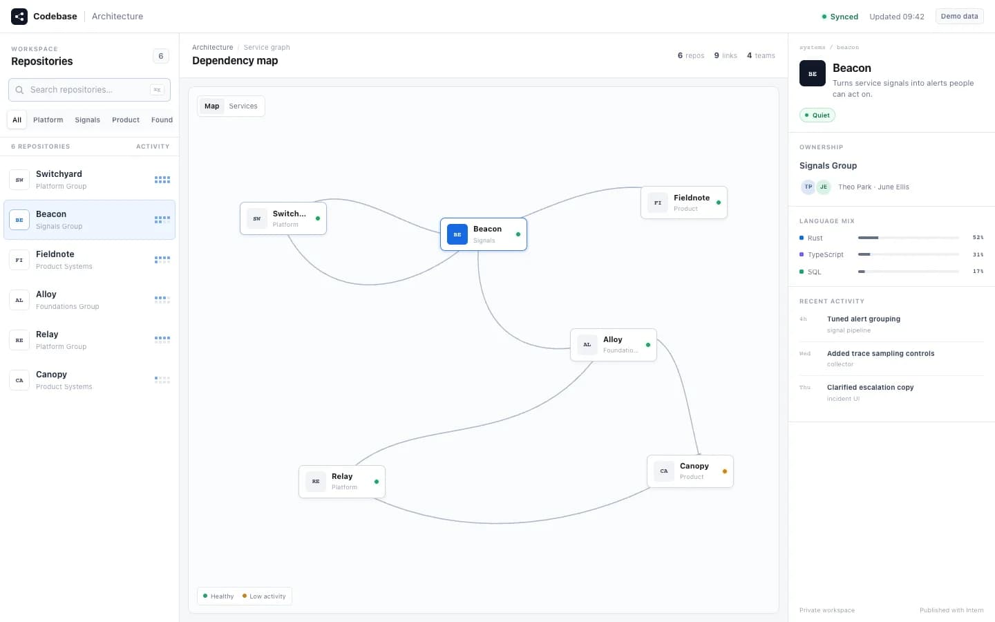Click the green Synced status dot
This screenshot has width=995, height=622.
pos(824,17)
